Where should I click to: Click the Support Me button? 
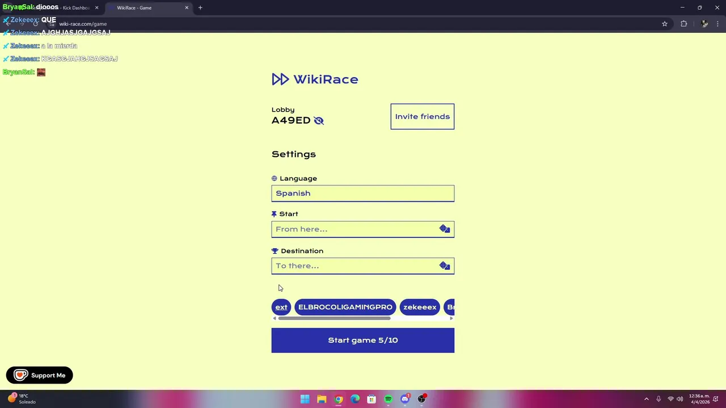click(x=40, y=375)
